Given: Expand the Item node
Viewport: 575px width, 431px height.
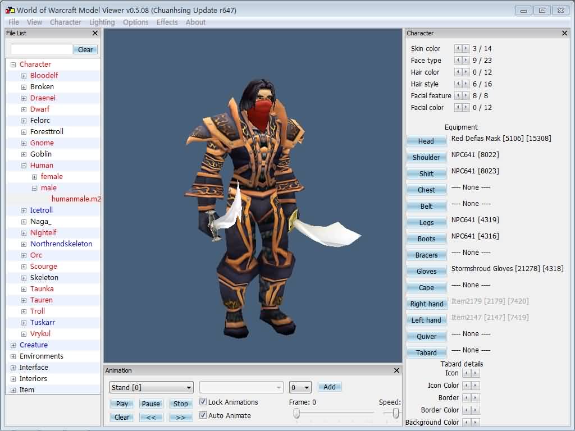Looking at the screenshot, I should pyautogui.click(x=13, y=390).
